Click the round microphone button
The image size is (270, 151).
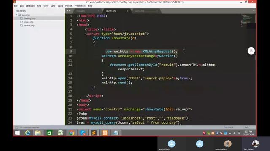coord(251,51)
